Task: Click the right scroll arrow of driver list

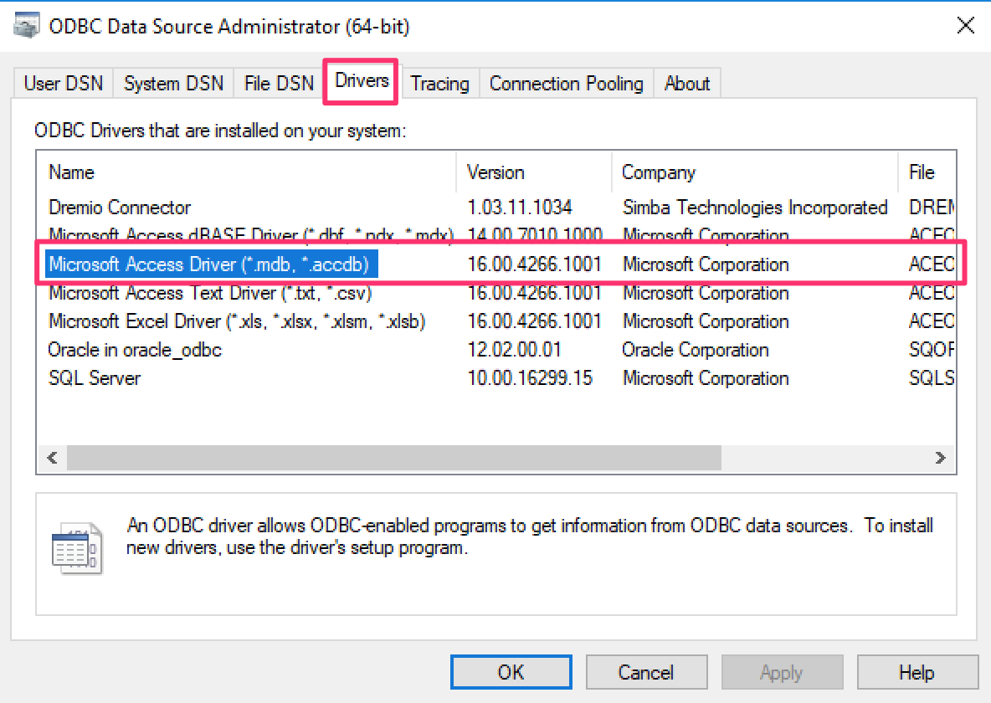Action: 941,458
